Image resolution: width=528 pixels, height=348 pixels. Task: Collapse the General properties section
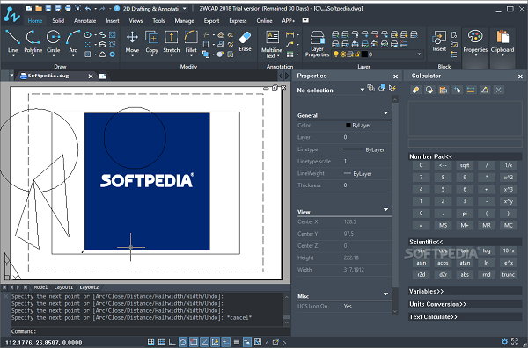[x=386, y=113]
